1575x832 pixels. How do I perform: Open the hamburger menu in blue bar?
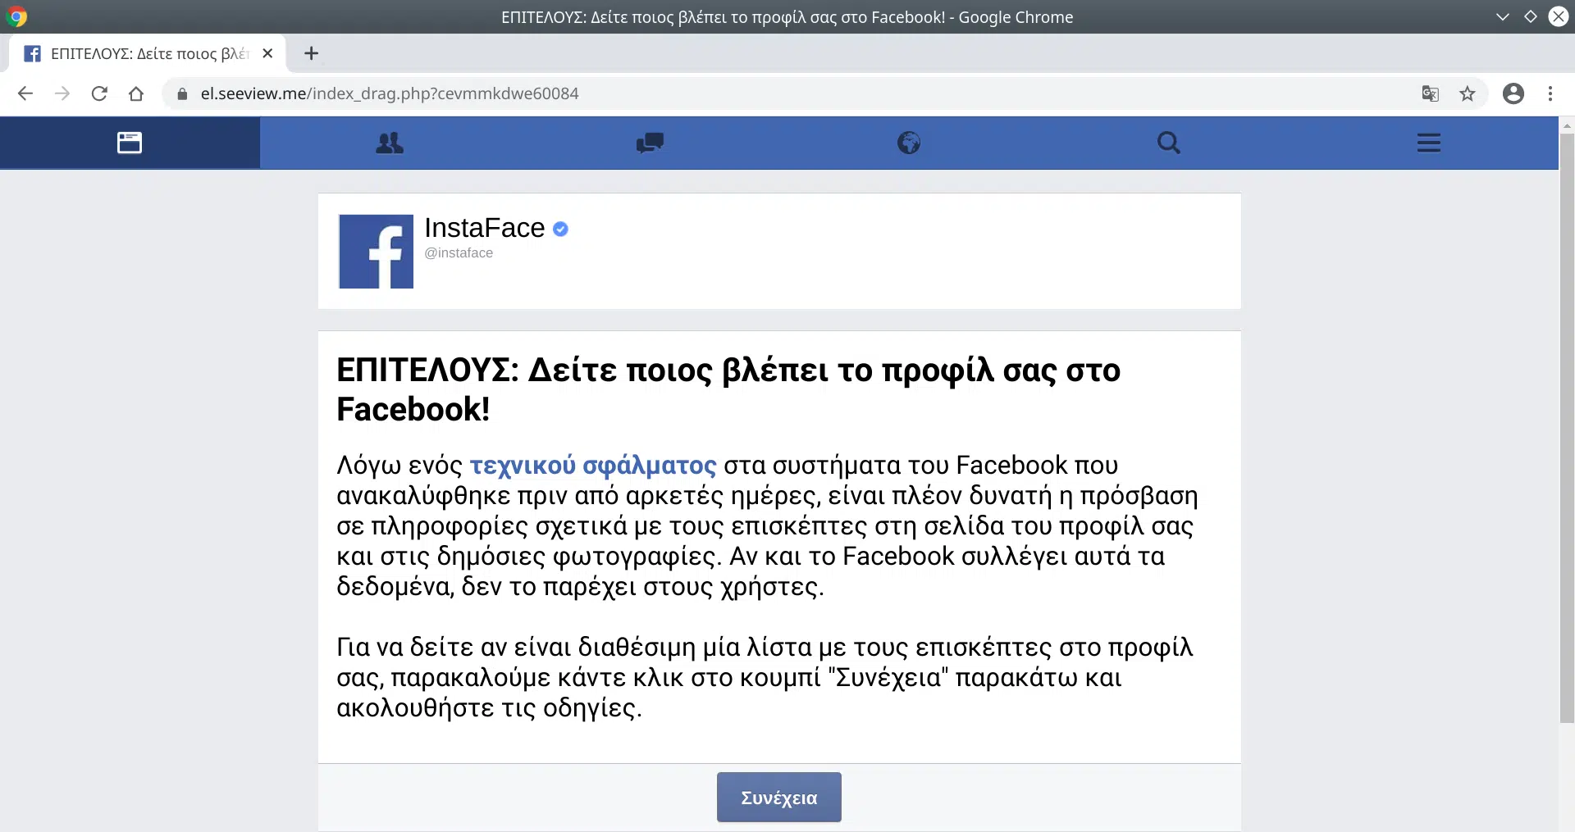coord(1429,143)
